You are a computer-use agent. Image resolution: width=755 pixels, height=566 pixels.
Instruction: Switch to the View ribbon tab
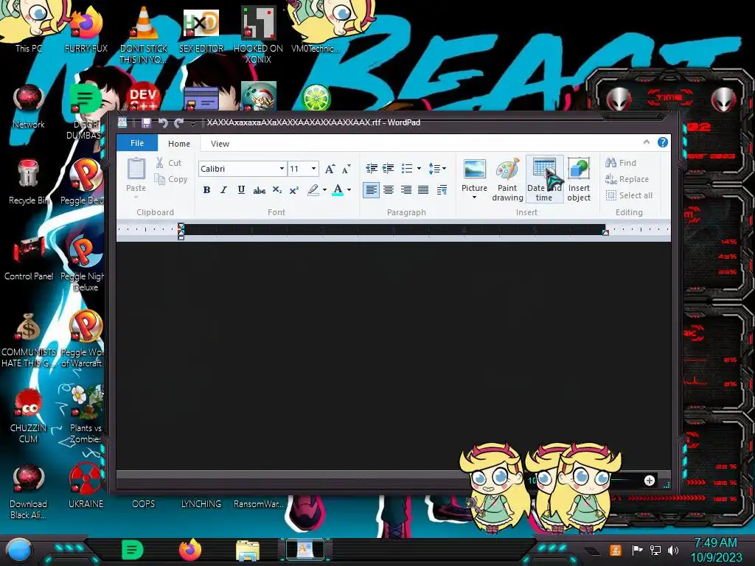(x=220, y=144)
